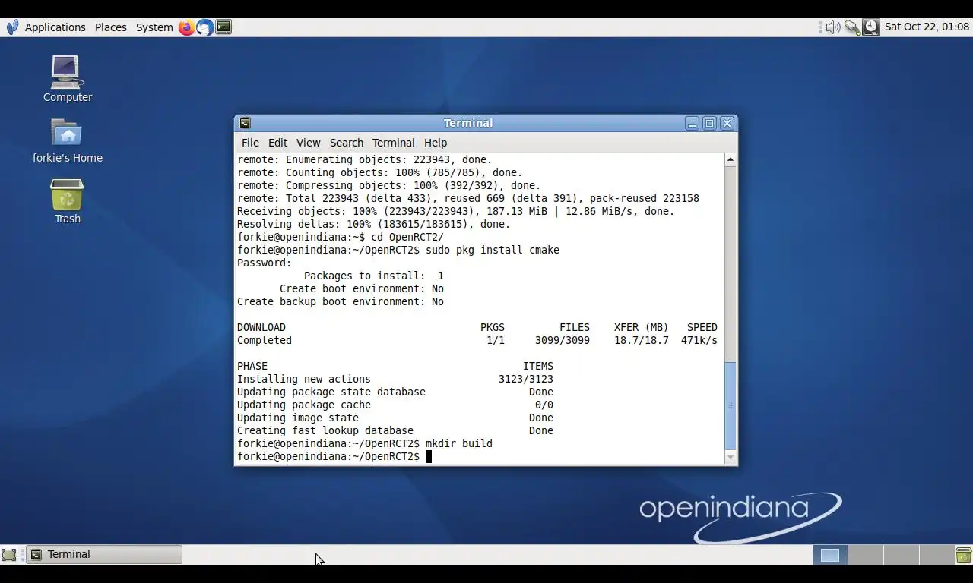Open the Search menu in Terminal
This screenshot has width=973, height=583.
pyautogui.click(x=347, y=143)
